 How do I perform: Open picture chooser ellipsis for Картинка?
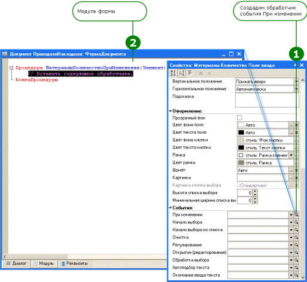pos(291,178)
